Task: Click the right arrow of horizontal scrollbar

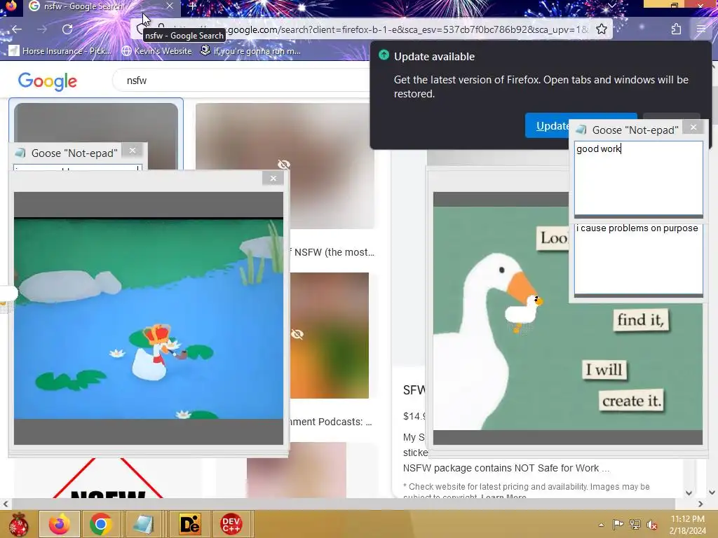Action: tap(700, 504)
